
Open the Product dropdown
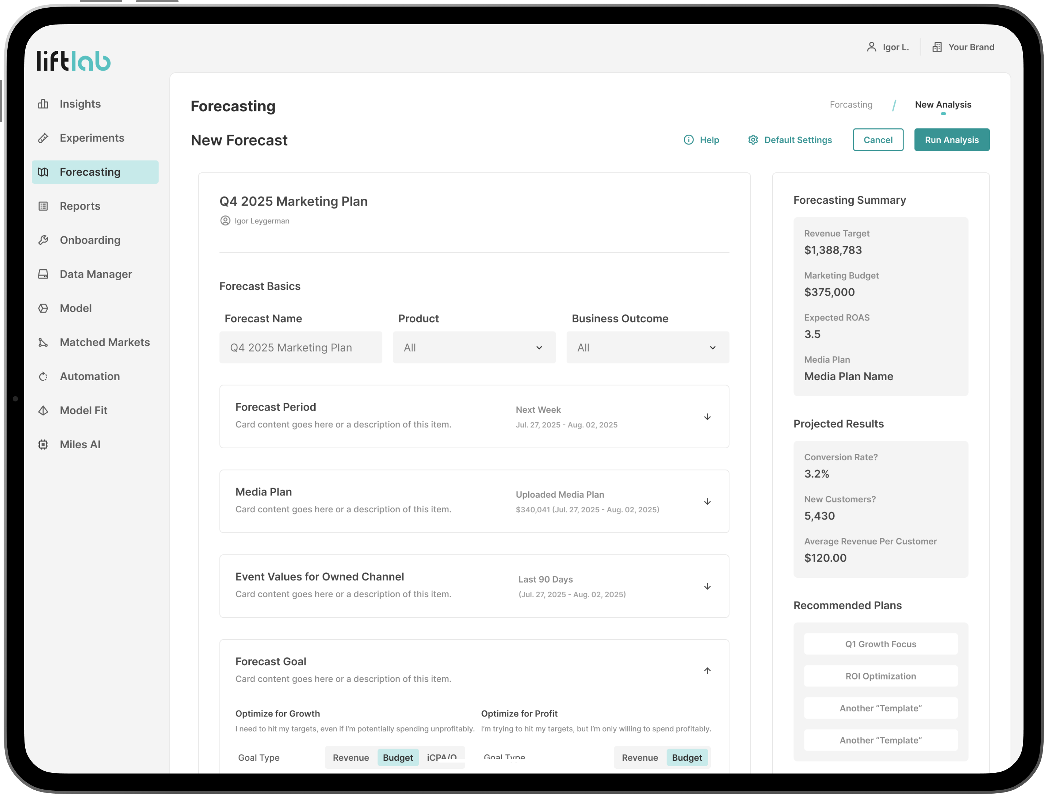tap(474, 348)
